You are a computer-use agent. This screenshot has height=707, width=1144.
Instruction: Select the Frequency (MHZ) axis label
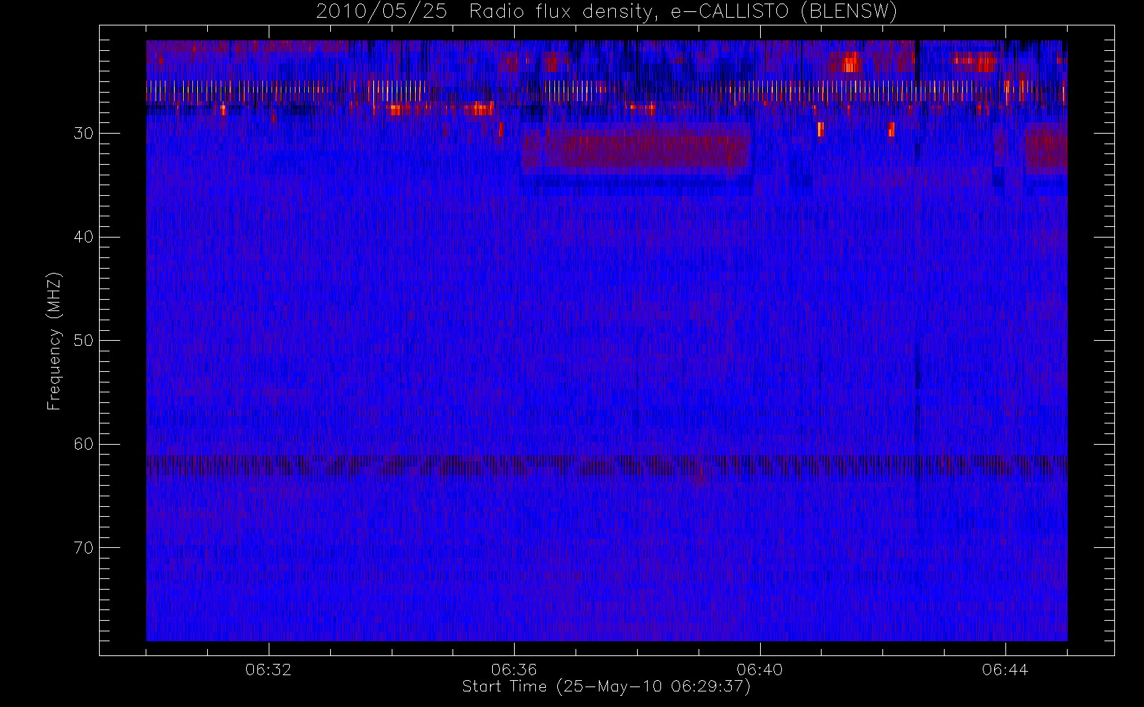[54, 341]
